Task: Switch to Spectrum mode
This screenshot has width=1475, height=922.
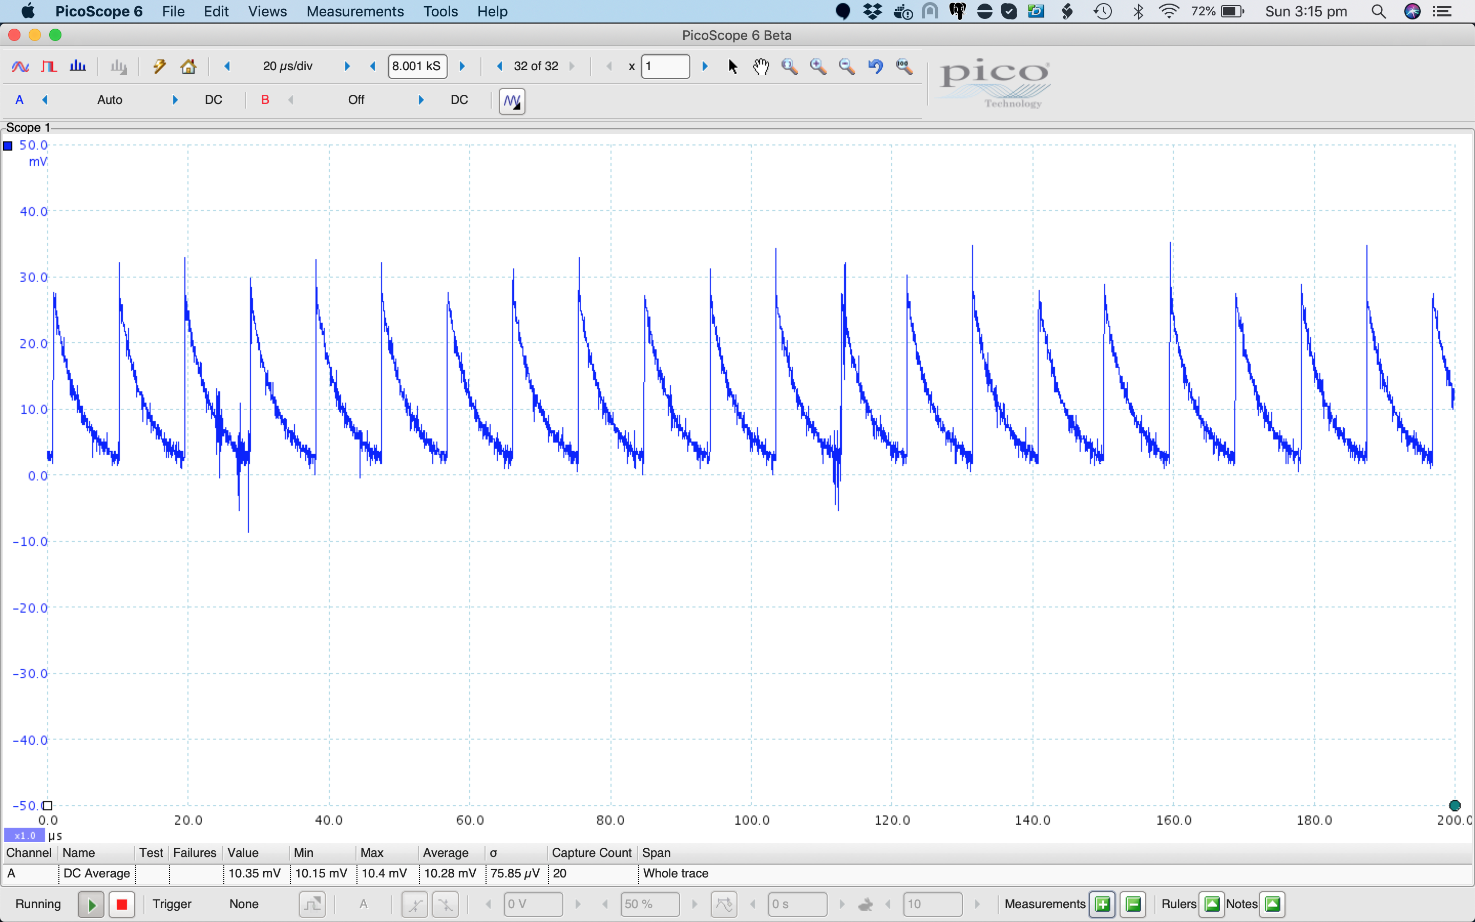Action: (77, 66)
